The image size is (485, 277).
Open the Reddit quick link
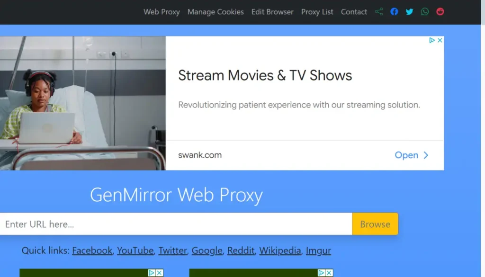coord(241,250)
